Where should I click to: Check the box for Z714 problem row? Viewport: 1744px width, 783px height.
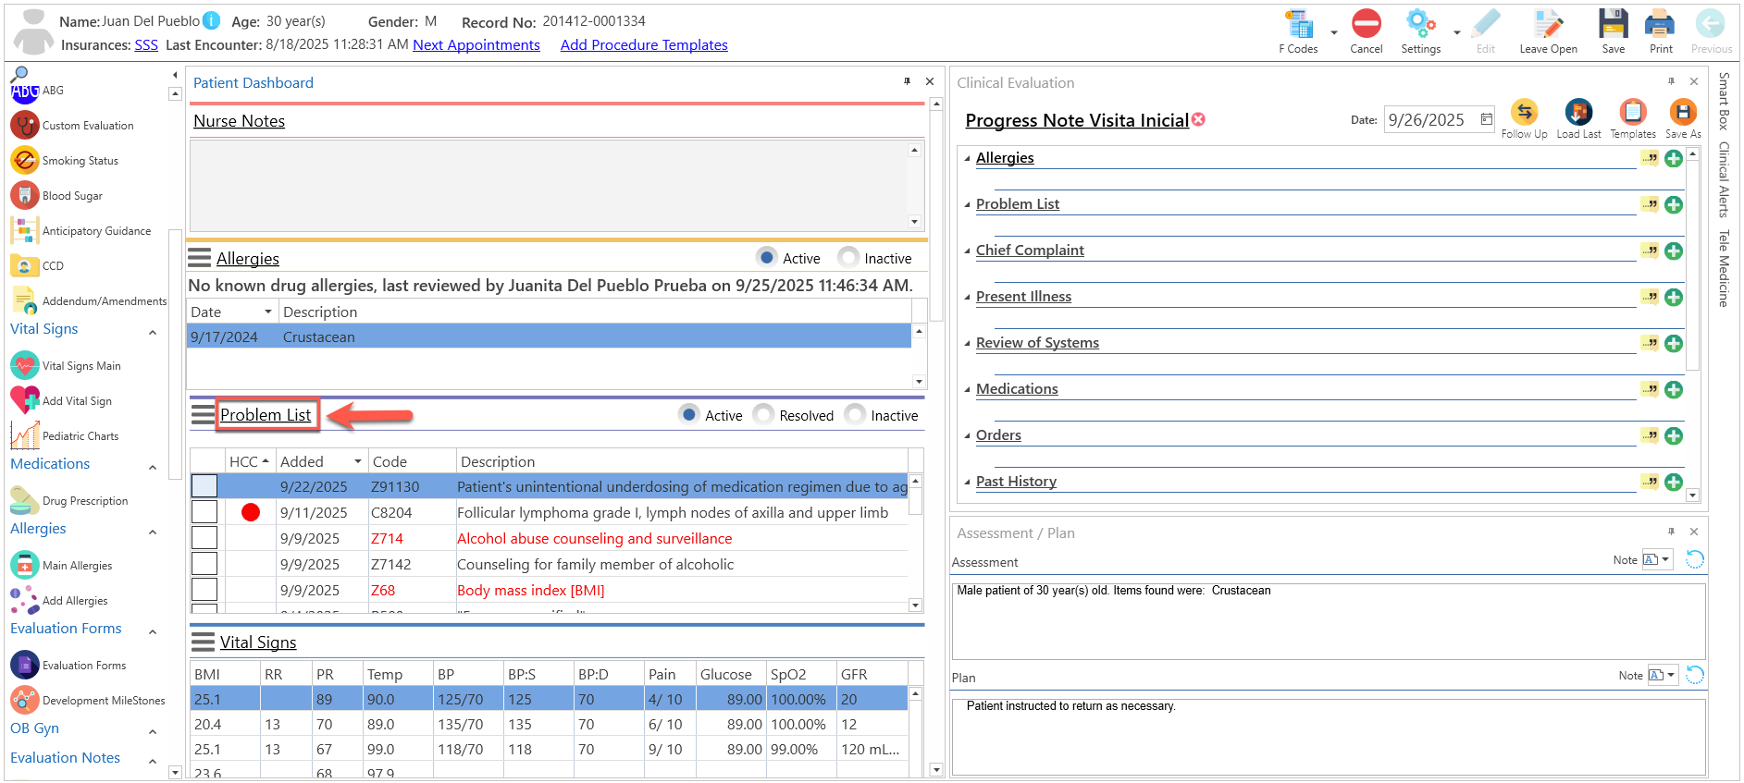204,538
